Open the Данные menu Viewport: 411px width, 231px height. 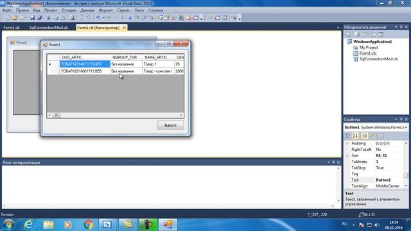click(87, 10)
